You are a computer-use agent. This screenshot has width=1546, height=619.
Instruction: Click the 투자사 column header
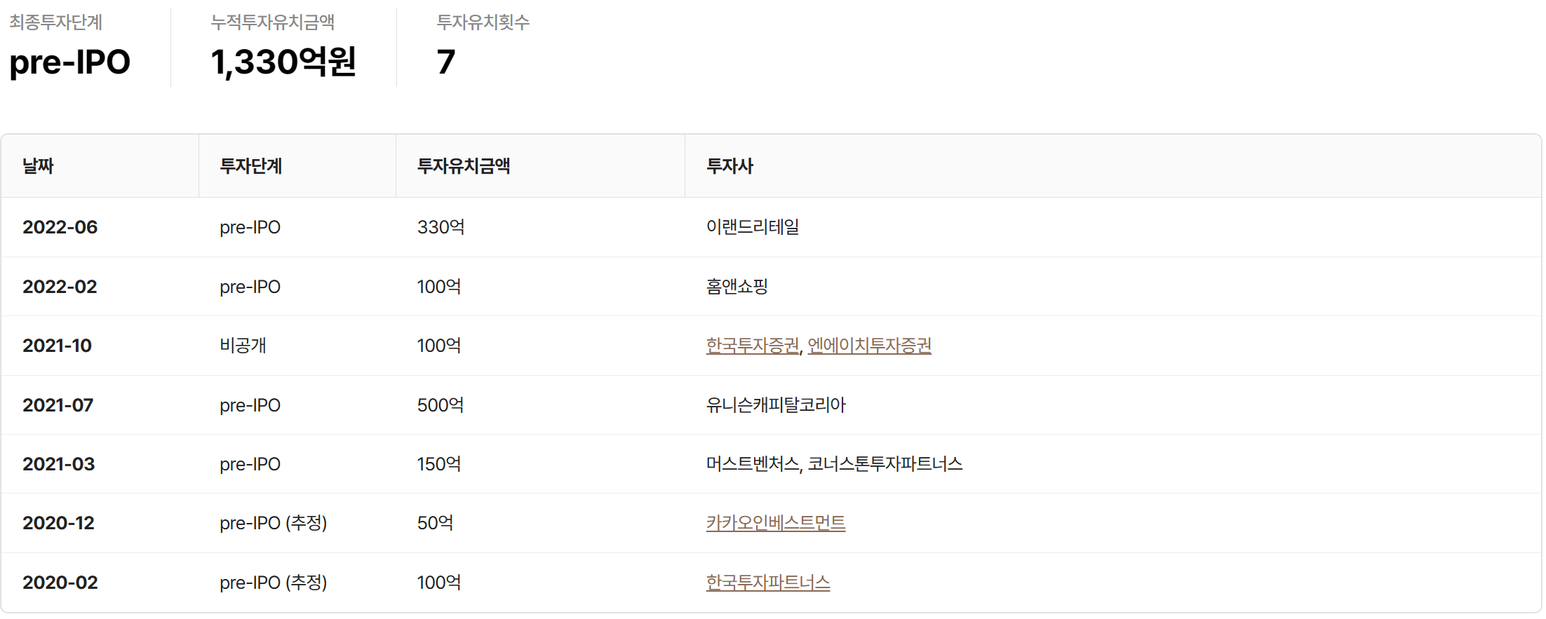point(730,166)
